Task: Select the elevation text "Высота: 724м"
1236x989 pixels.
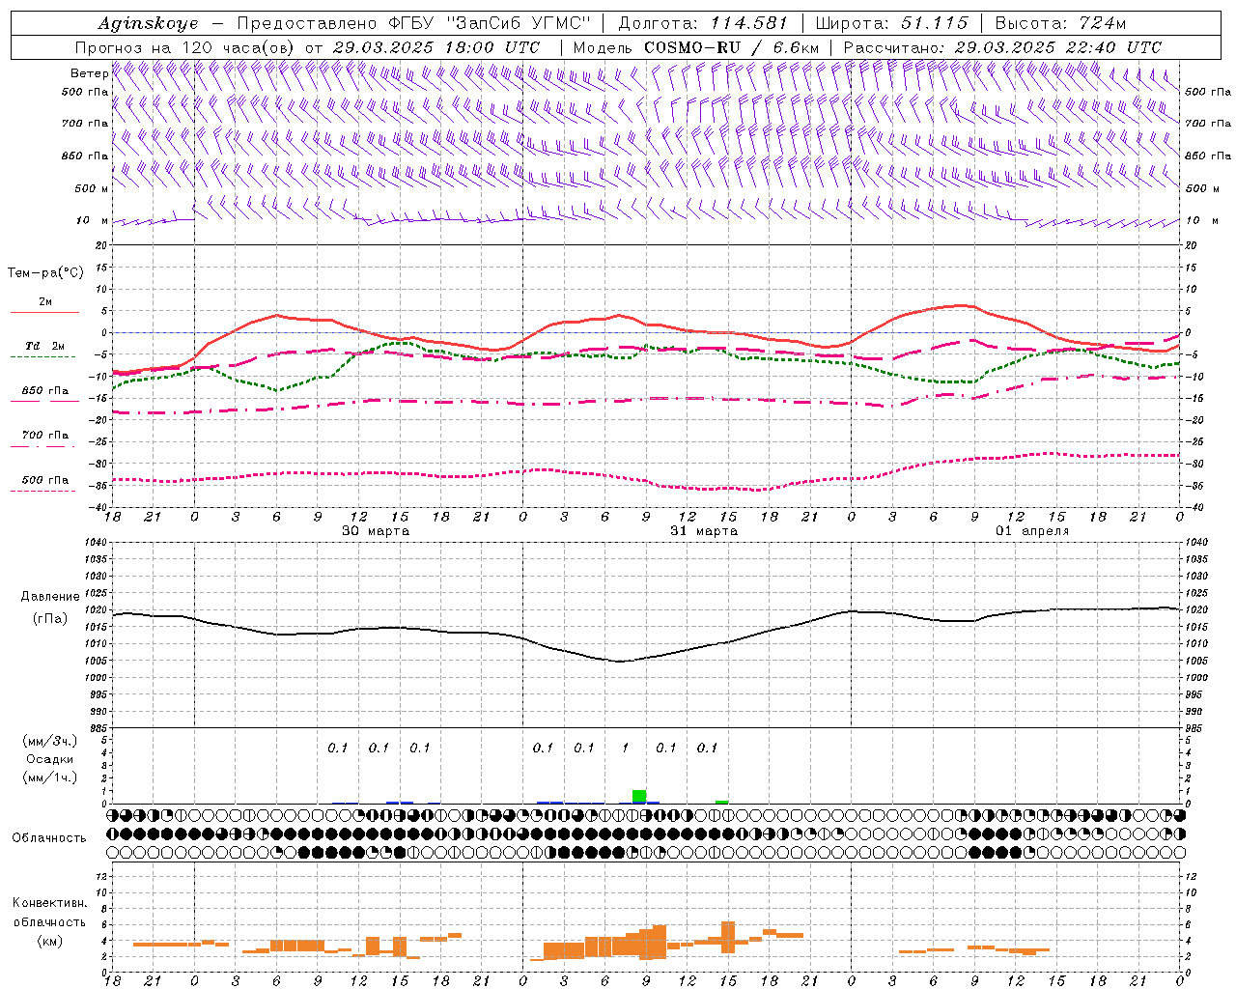Action: click(1060, 23)
